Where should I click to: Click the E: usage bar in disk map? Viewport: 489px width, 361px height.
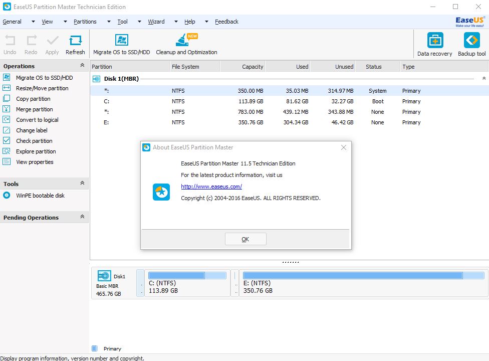click(x=364, y=275)
